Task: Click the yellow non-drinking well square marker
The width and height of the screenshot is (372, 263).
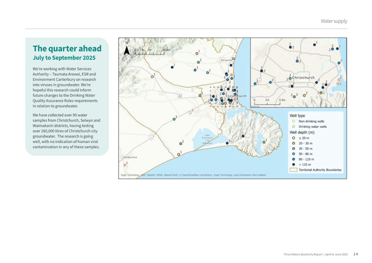Action: pyautogui.click(x=190, y=113)
